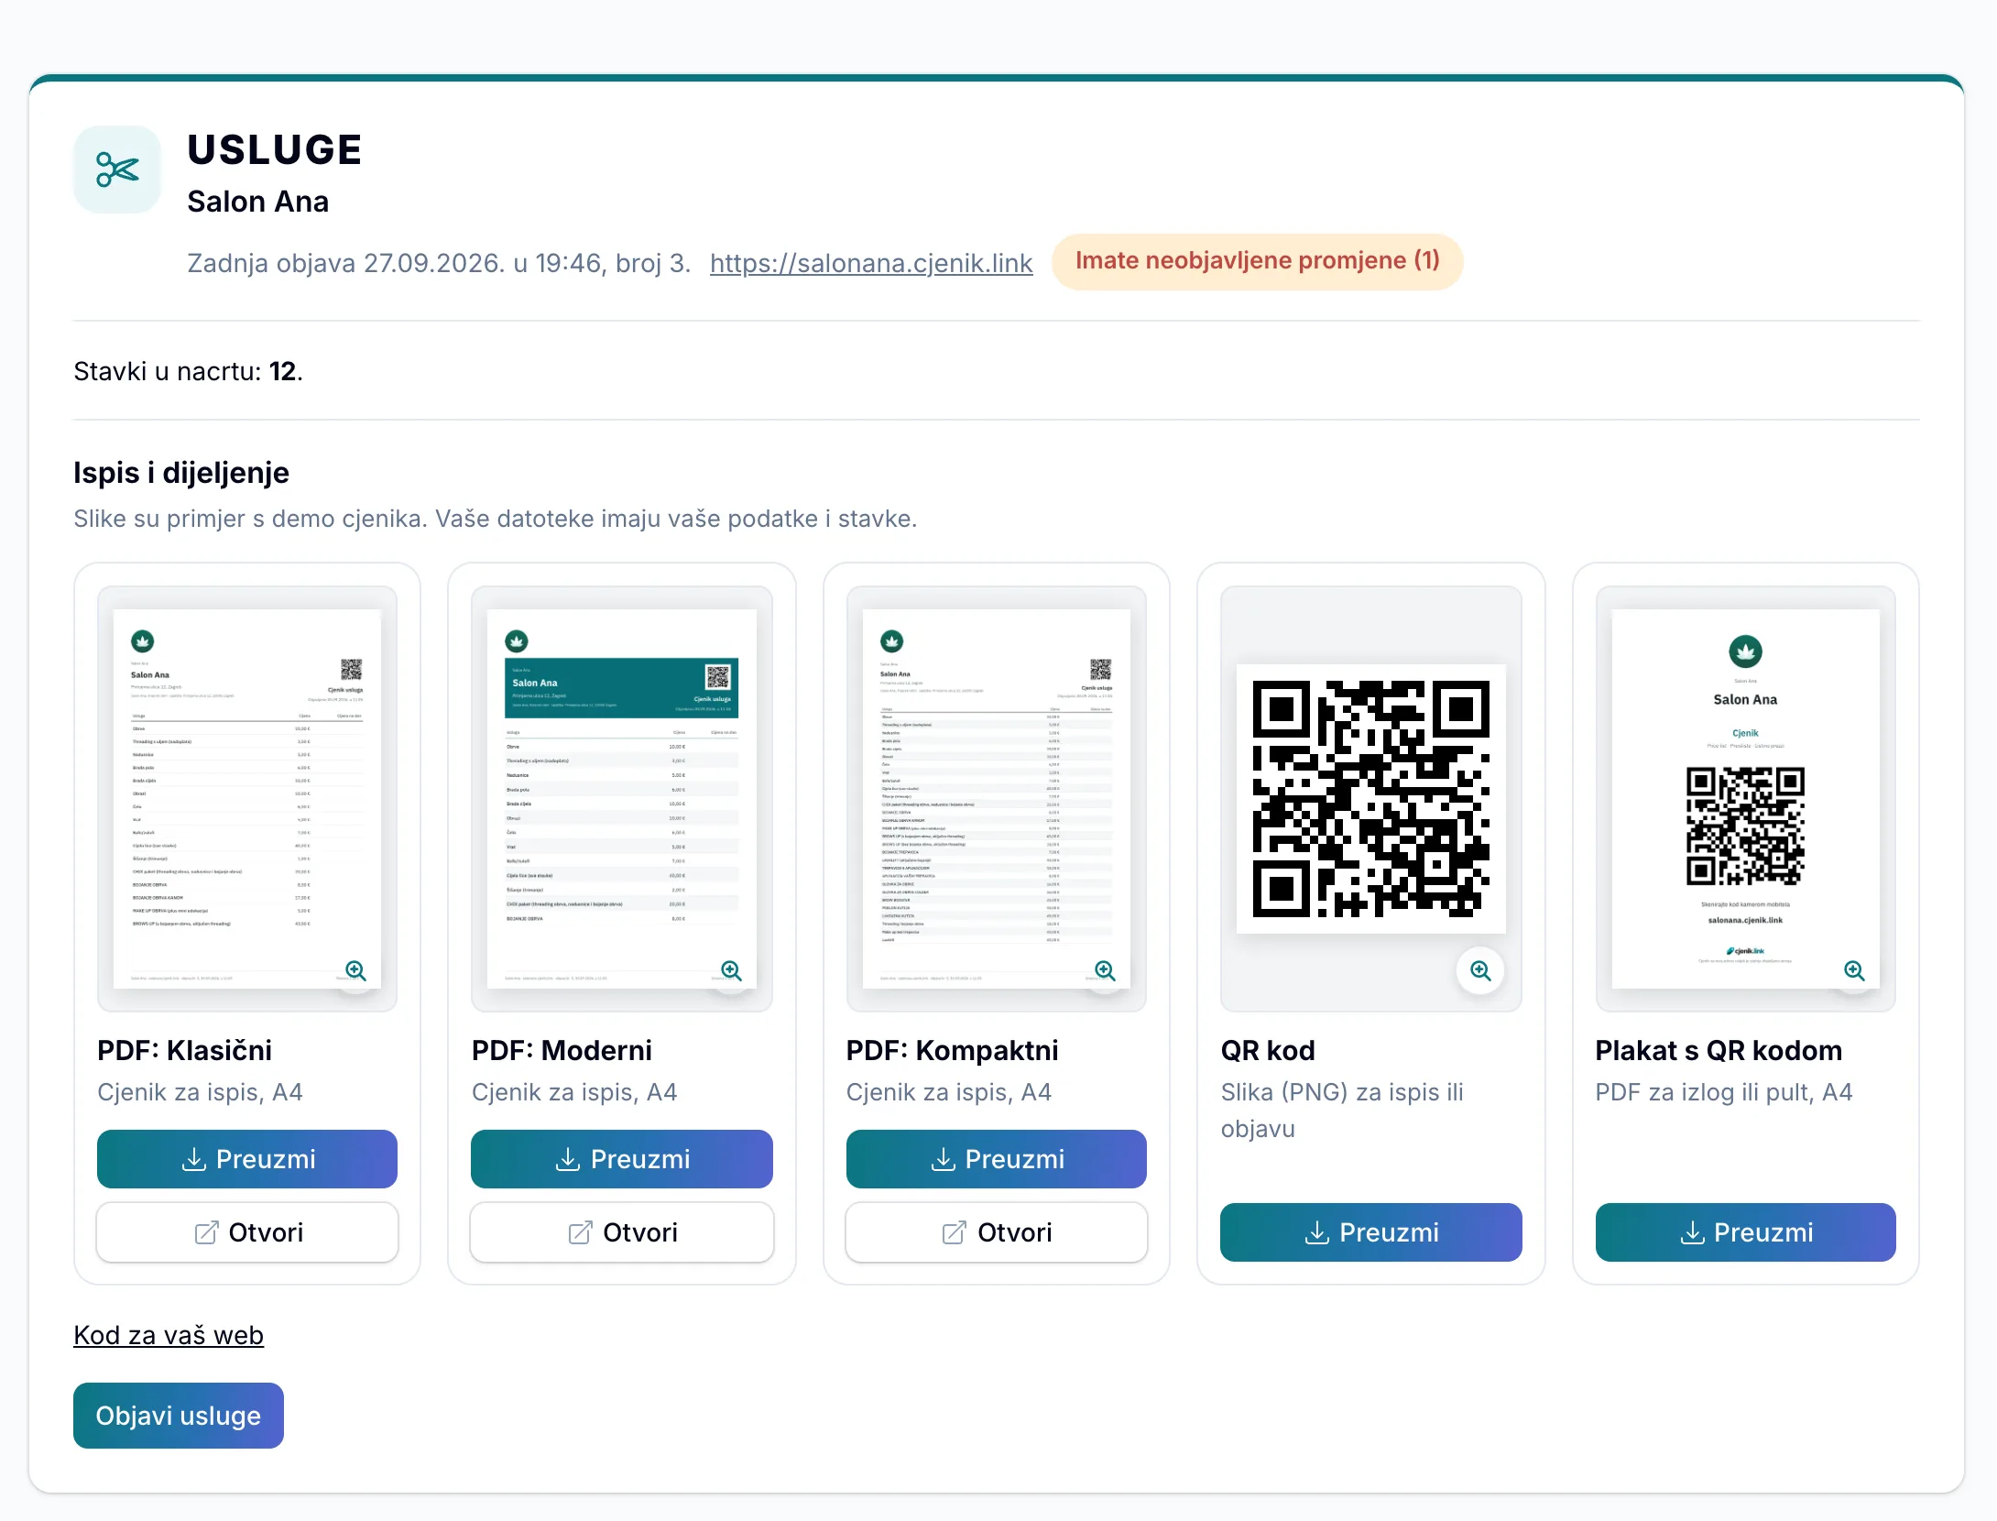Click the Salon Ana subtitle

(258, 202)
